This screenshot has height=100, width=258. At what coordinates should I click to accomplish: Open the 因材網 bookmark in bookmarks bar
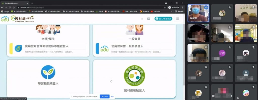point(99,12)
